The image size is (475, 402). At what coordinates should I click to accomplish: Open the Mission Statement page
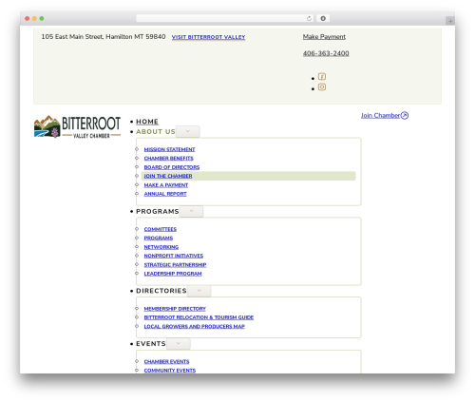[x=169, y=149]
